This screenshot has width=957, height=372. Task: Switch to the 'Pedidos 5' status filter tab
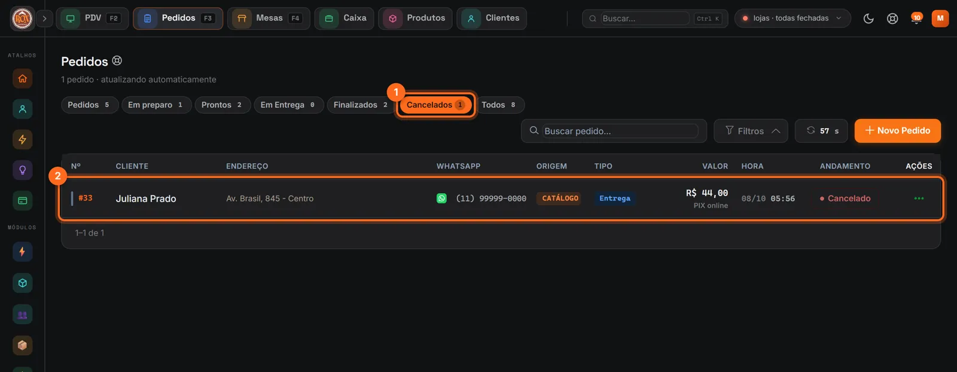(x=90, y=105)
